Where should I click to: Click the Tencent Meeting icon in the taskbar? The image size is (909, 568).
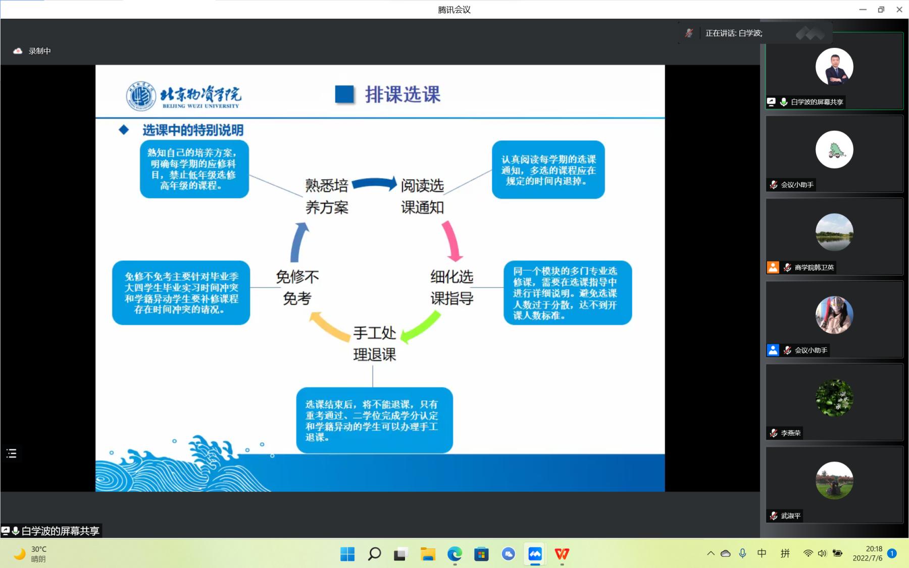[x=535, y=554]
